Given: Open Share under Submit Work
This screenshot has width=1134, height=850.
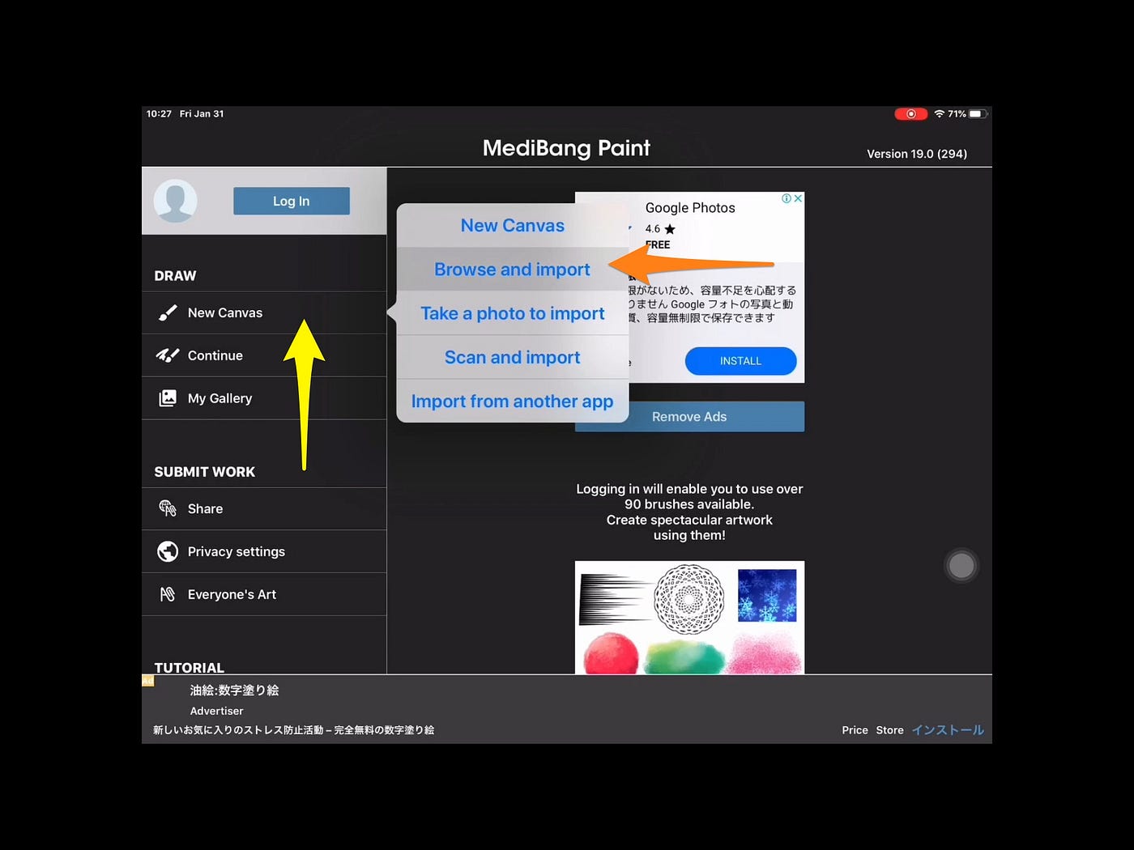Looking at the screenshot, I should 264,508.
